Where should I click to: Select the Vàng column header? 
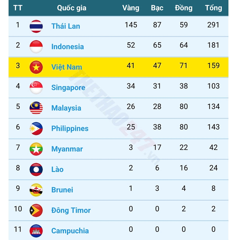click(x=131, y=8)
